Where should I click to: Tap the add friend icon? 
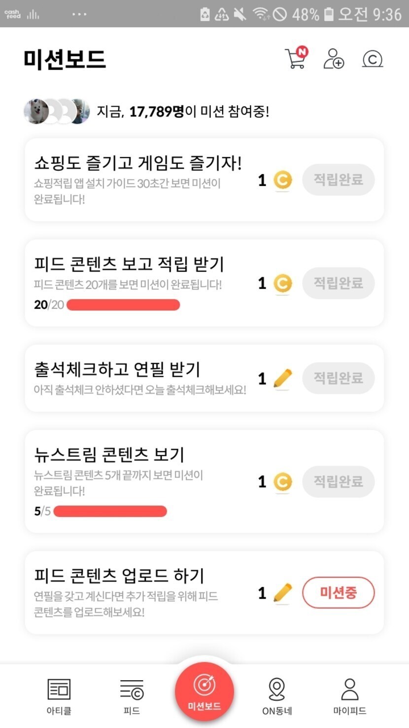(334, 59)
